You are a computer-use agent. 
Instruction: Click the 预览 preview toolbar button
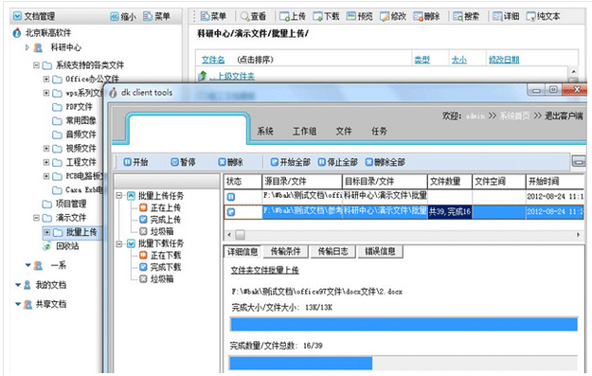click(x=359, y=16)
